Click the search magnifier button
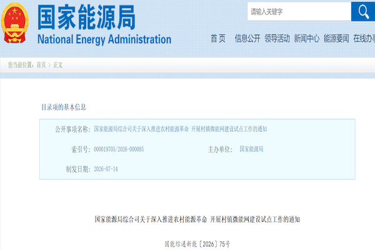 click(363, 11)
